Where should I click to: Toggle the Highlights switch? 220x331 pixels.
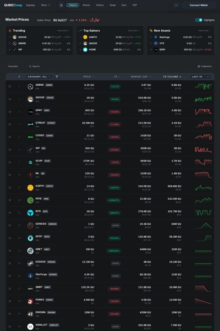(x=198, y=20)
